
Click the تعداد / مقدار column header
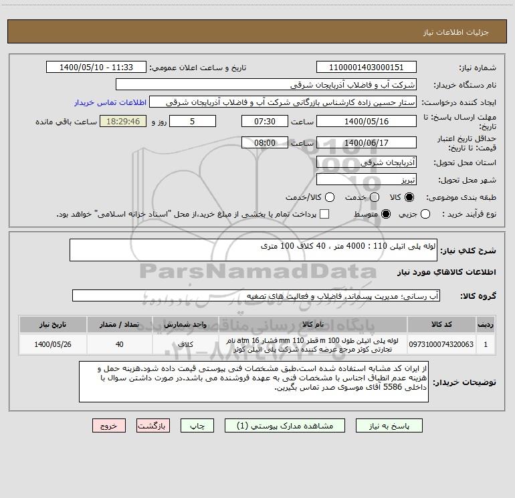(120, 324)
